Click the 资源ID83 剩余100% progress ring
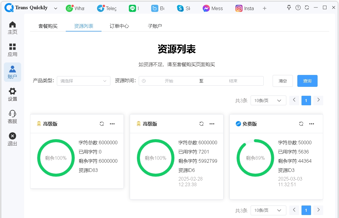Viewport: 339px width, 218px height. click(x=56, y=158)
